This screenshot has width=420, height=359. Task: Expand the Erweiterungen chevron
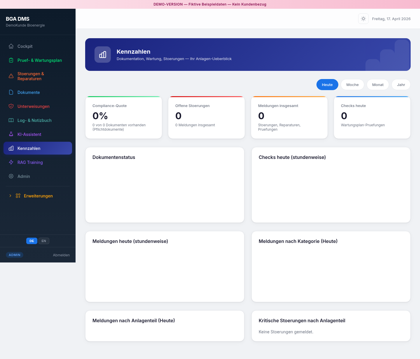pyautogui.click(x=10, y=196)
